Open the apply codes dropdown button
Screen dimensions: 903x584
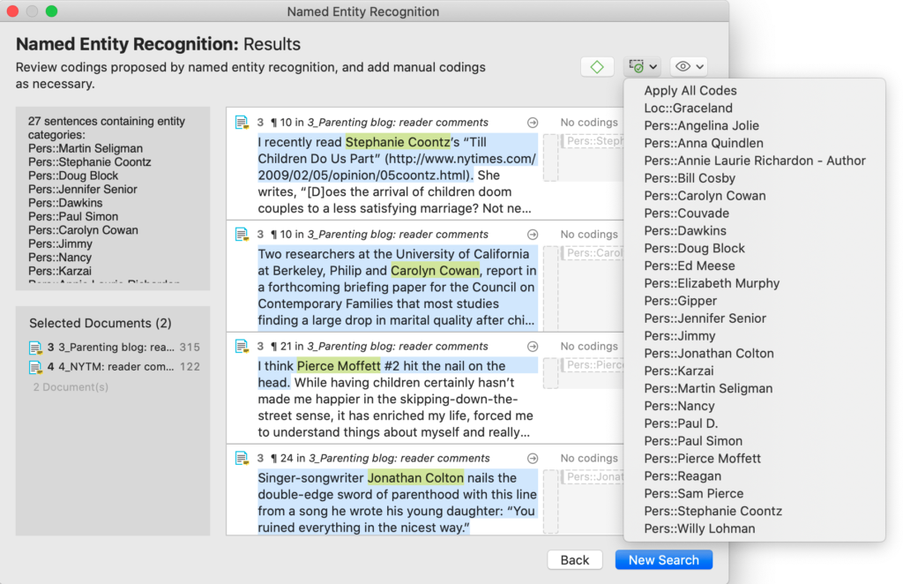[641, 66]
